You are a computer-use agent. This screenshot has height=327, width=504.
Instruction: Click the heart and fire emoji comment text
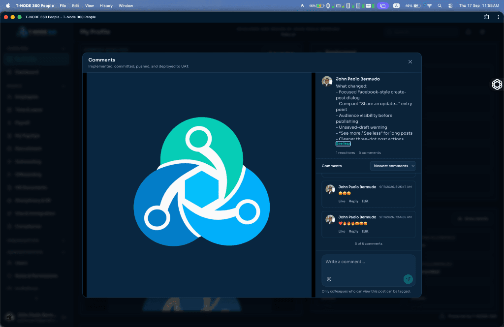[x=352, y=223]
